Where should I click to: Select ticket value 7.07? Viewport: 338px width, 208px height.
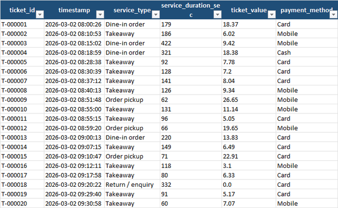249,204
